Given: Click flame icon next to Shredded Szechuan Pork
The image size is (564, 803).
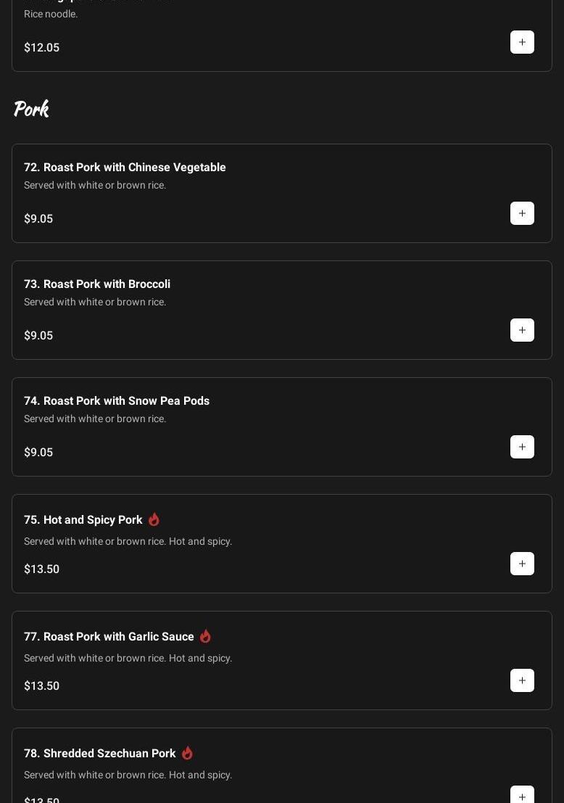Looking at the screenshot, I should [187, 753].
